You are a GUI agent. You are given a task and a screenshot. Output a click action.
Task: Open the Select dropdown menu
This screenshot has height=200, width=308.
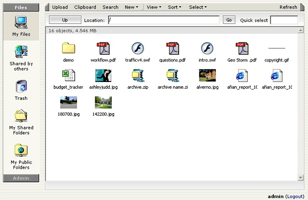click(198, 7)
